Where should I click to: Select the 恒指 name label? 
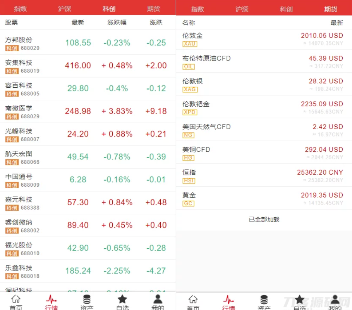coord(189,173)
